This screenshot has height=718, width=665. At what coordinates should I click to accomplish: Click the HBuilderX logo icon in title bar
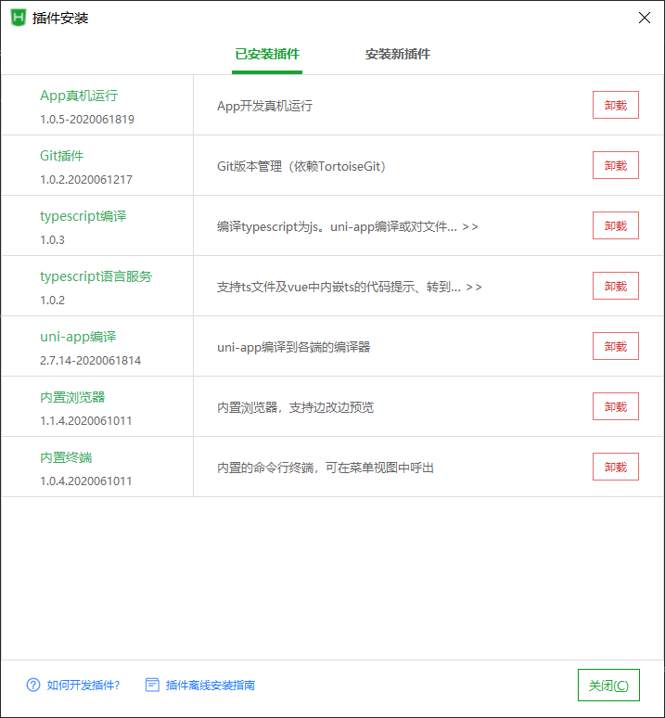19,18
